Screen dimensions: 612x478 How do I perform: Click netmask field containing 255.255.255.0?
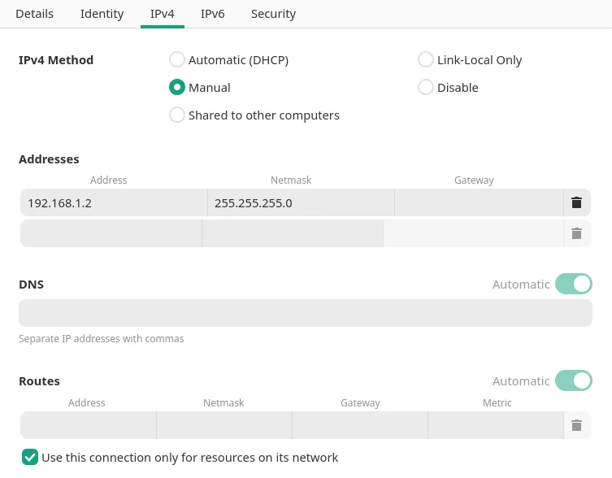coord(301,202)
